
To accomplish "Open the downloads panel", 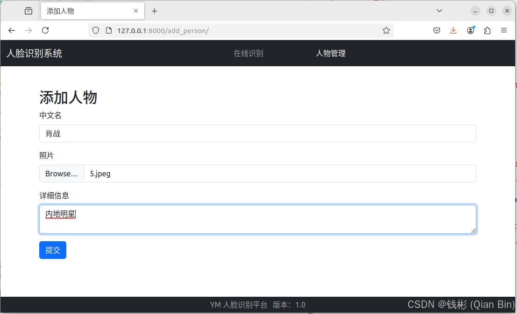I will [x=453, y=31].
